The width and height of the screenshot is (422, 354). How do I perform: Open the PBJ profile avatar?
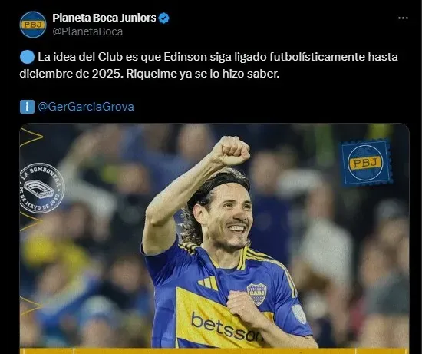(x=33, y=25)
